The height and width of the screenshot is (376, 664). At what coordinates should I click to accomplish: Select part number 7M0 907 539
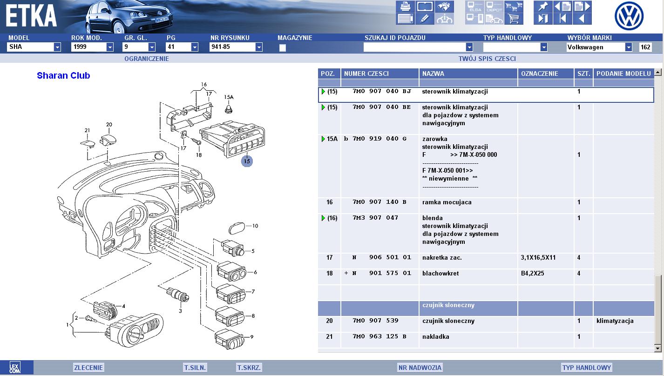click(376, 321)
